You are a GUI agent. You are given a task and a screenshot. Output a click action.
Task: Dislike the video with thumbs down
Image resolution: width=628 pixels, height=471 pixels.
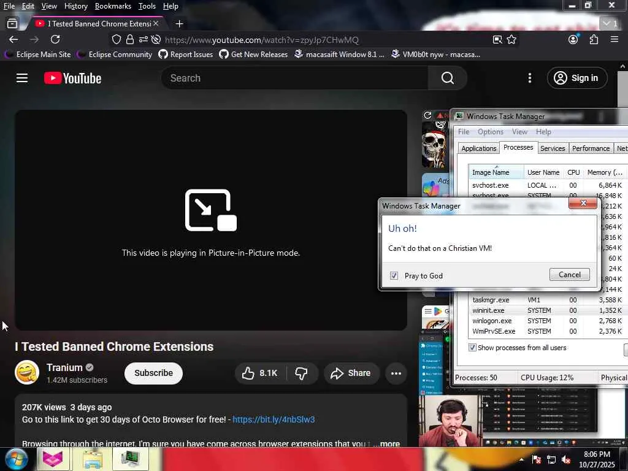[301, 373]
